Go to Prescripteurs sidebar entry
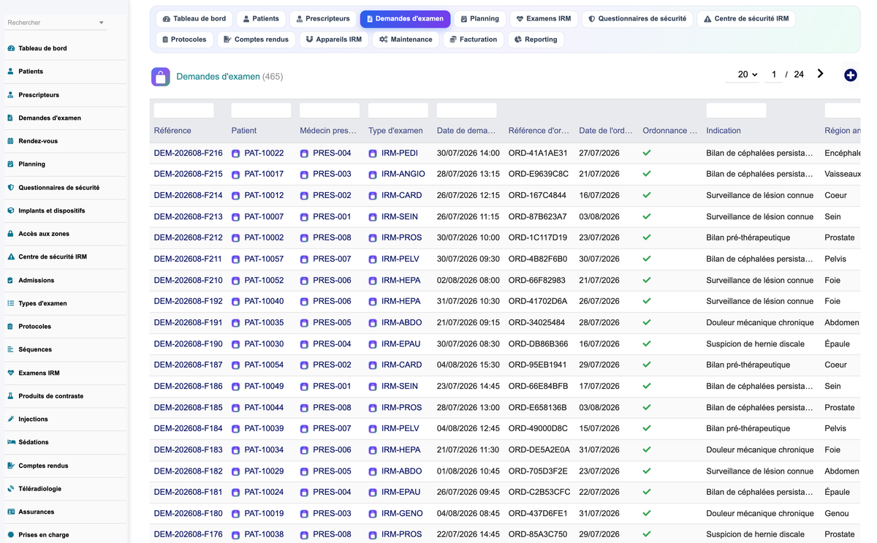877x543 pixels. click(39, 95)
